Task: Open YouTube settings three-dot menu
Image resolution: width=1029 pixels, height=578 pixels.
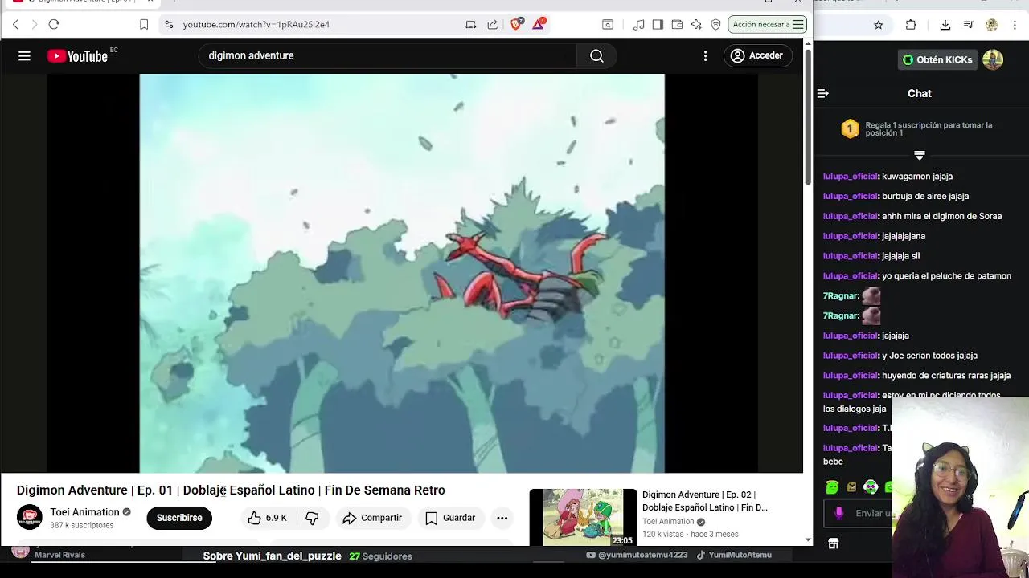Action: tap(705, 55)
